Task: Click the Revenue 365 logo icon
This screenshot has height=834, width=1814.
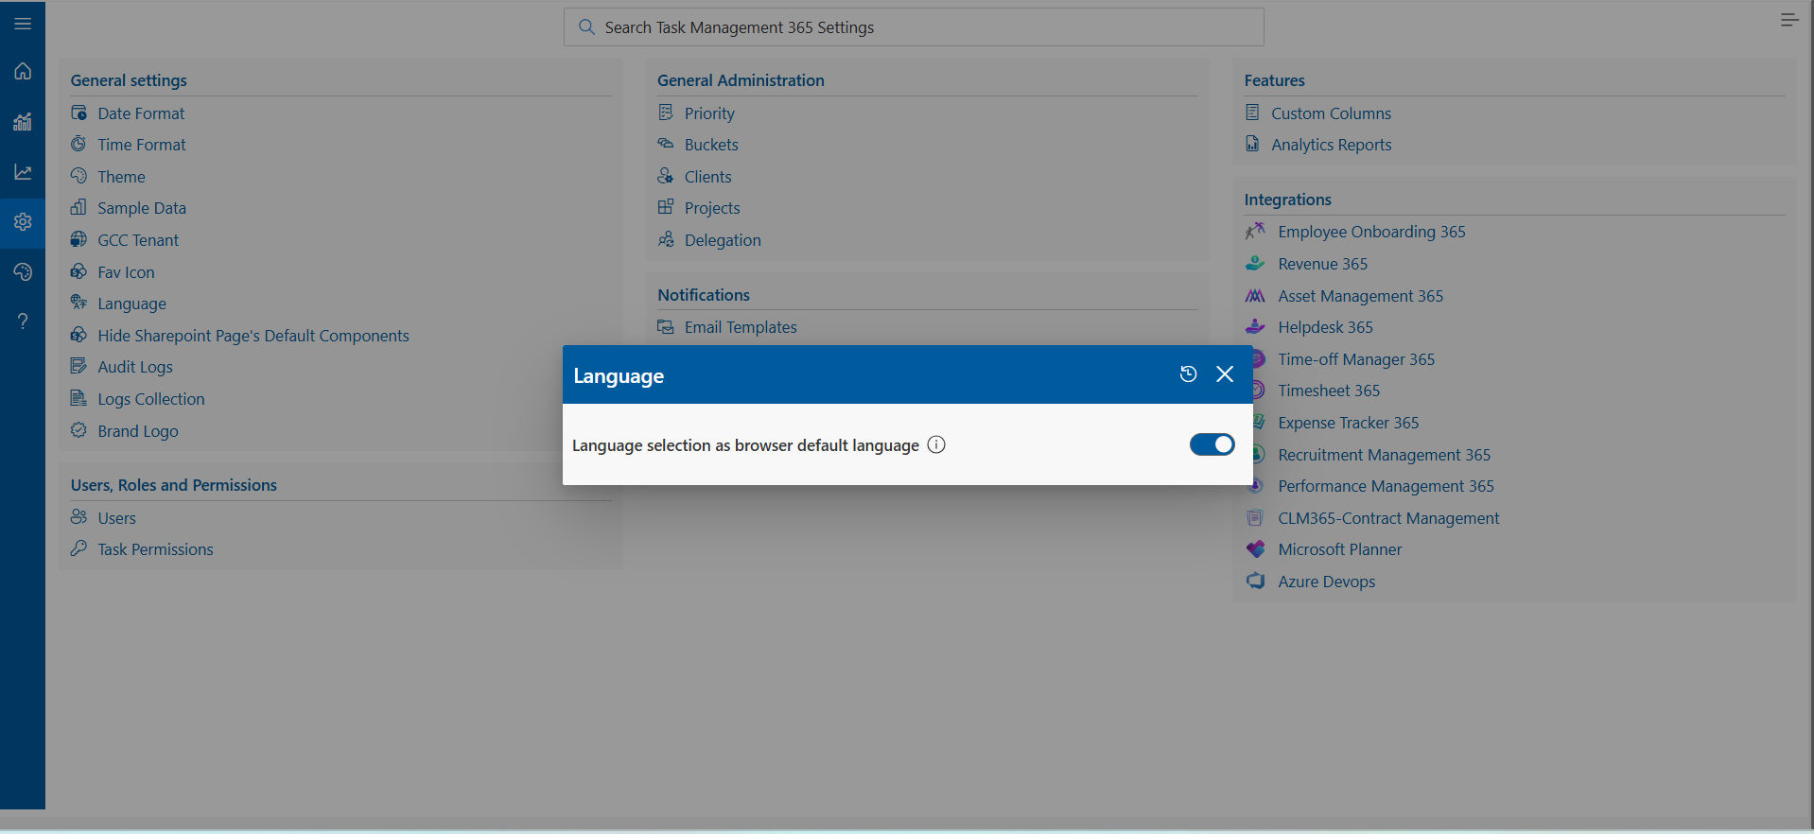Action: pyautogui.click(x=1255, y=263)
